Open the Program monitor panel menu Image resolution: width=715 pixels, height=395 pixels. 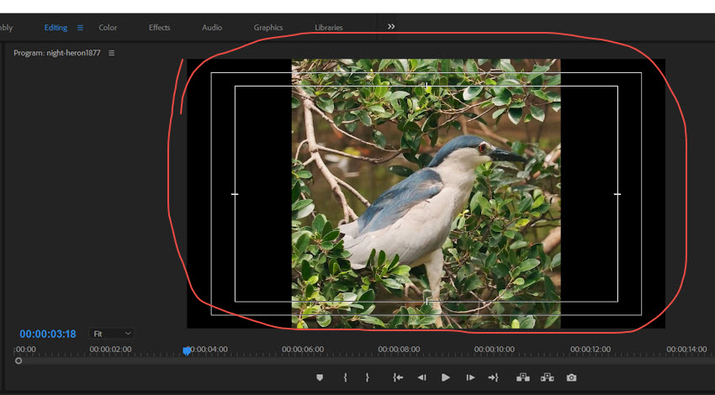112,53
